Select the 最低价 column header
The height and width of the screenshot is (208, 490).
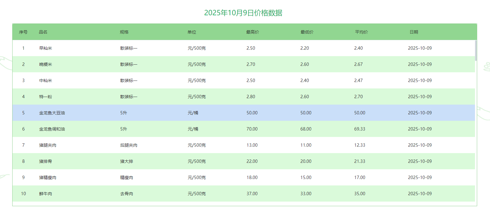click(x=307, y=32)
